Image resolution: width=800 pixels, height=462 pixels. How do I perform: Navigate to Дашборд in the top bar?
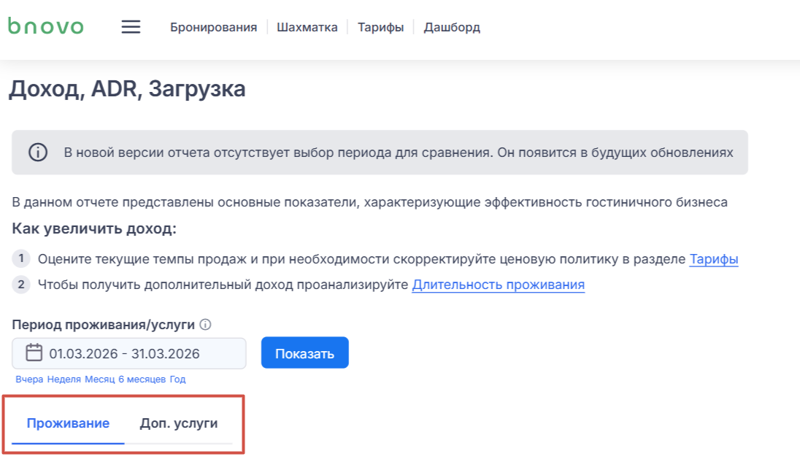[452, 28]
